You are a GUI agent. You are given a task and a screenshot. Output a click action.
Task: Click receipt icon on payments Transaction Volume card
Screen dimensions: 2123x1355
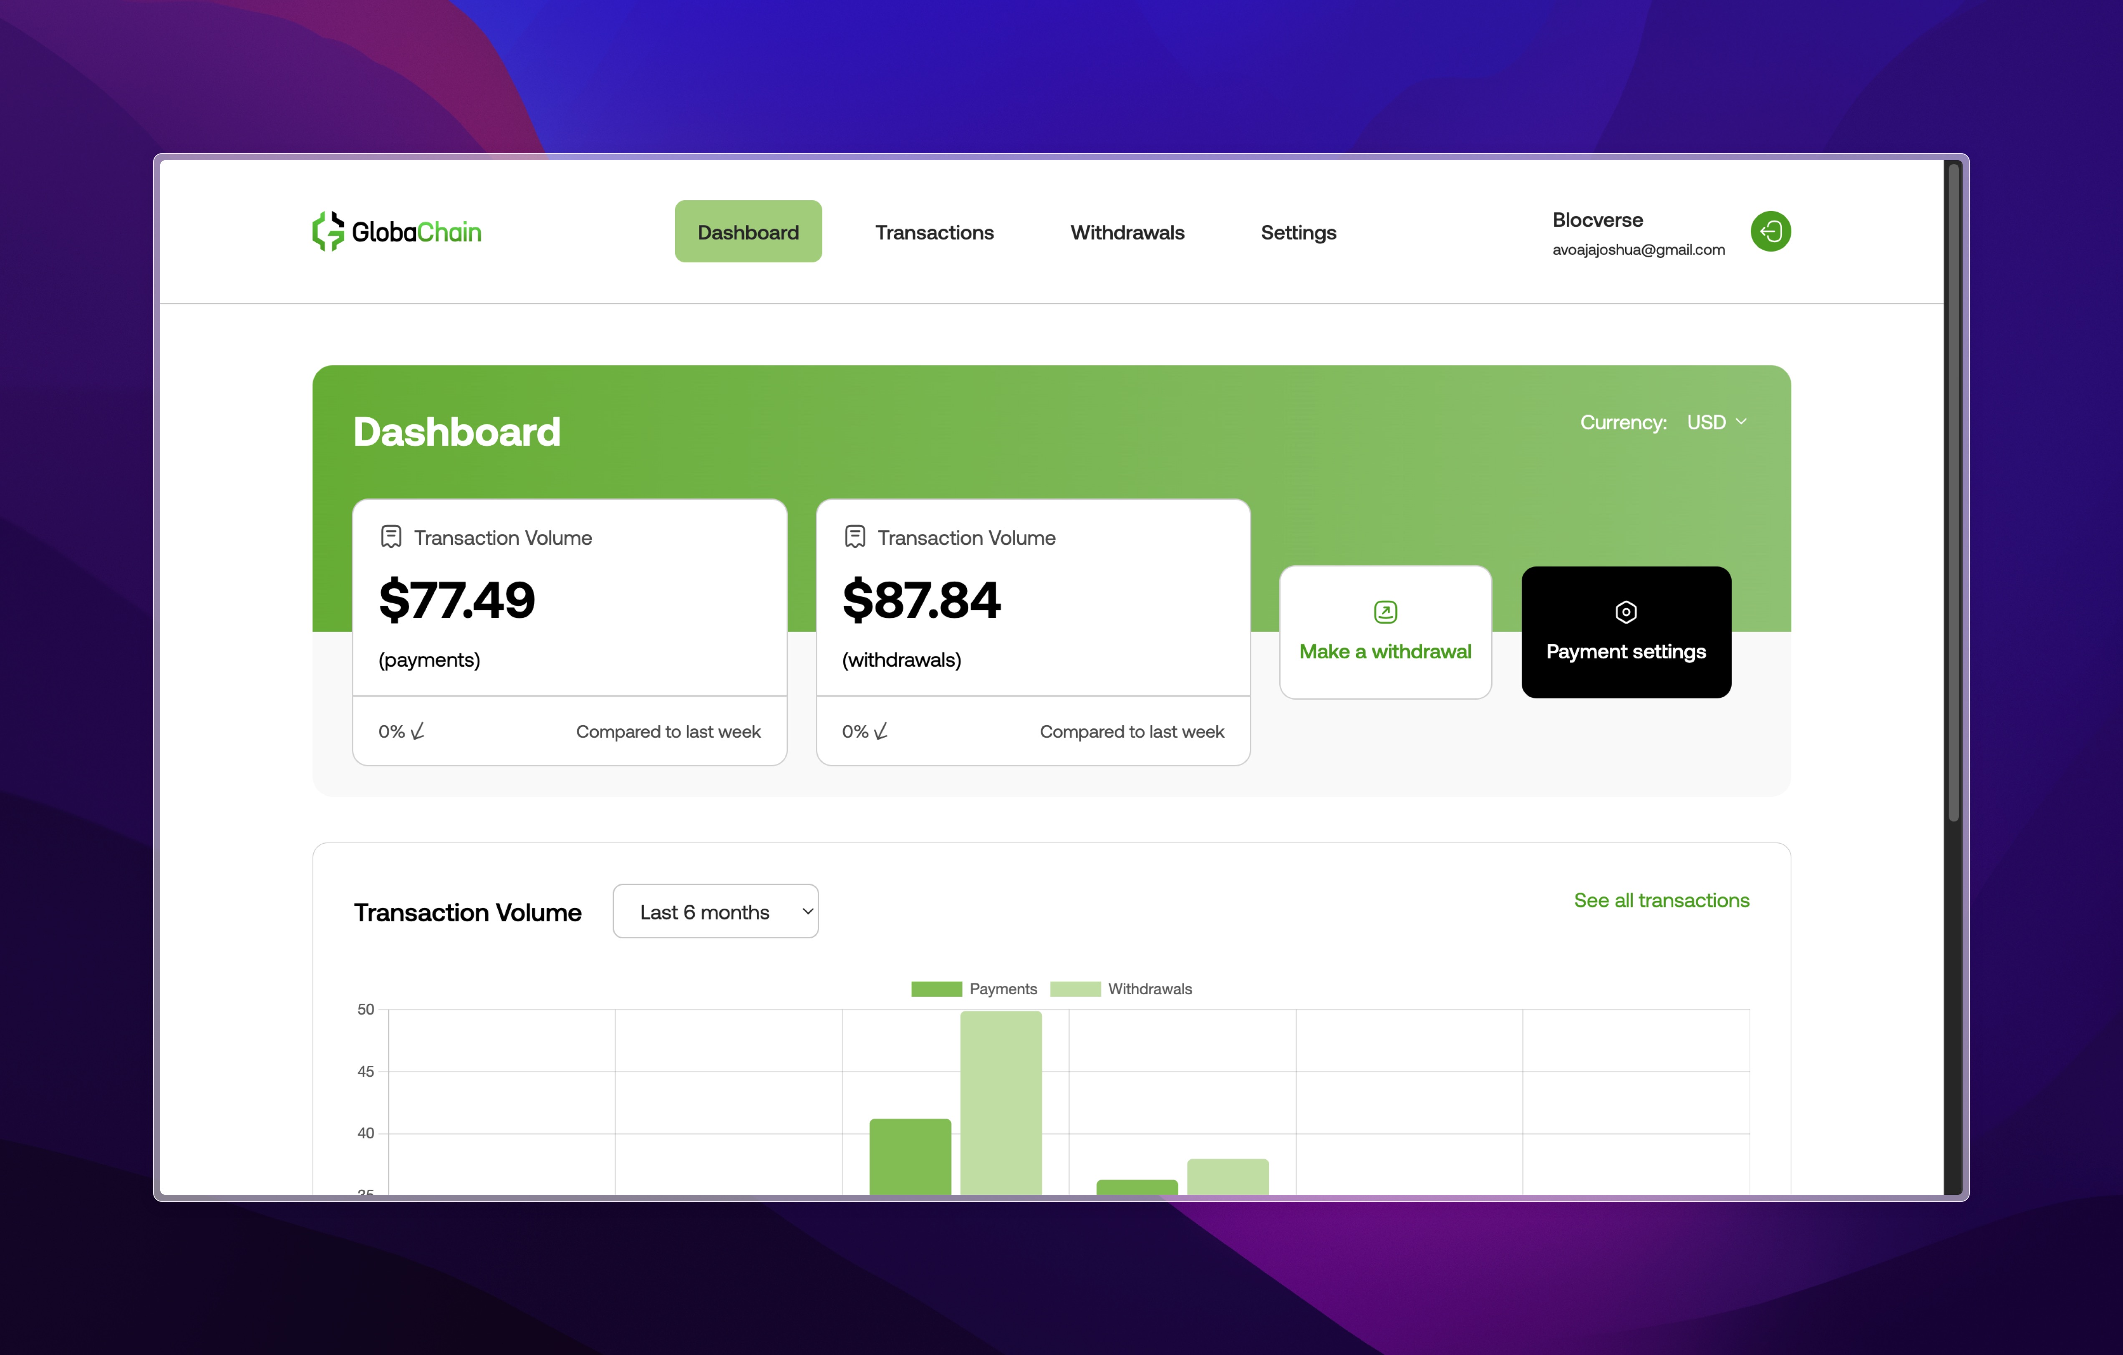pos(391,537)
